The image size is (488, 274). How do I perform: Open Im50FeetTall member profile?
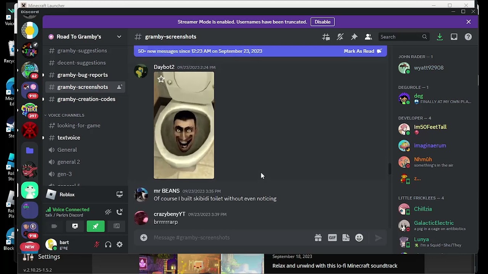435,129
